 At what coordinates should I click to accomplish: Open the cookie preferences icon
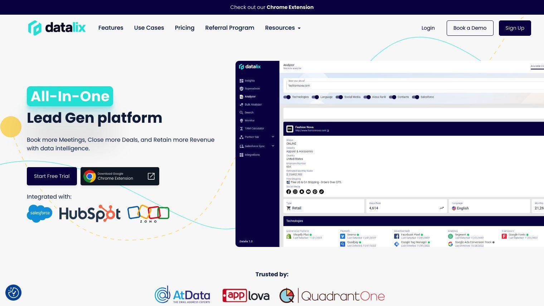click(14, 293)
